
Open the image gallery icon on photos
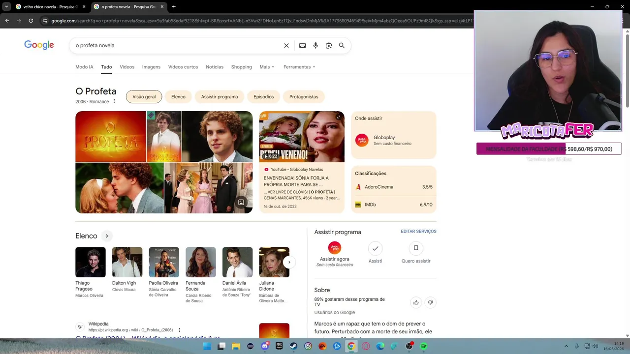[x=241, y=202]
